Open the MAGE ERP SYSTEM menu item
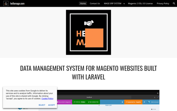This screenshot has height=111, width=177. pyautogui.click(x=113, y=3)
